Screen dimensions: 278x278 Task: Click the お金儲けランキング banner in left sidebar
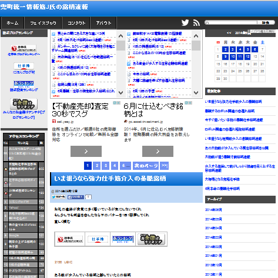[x=24, y=104]
